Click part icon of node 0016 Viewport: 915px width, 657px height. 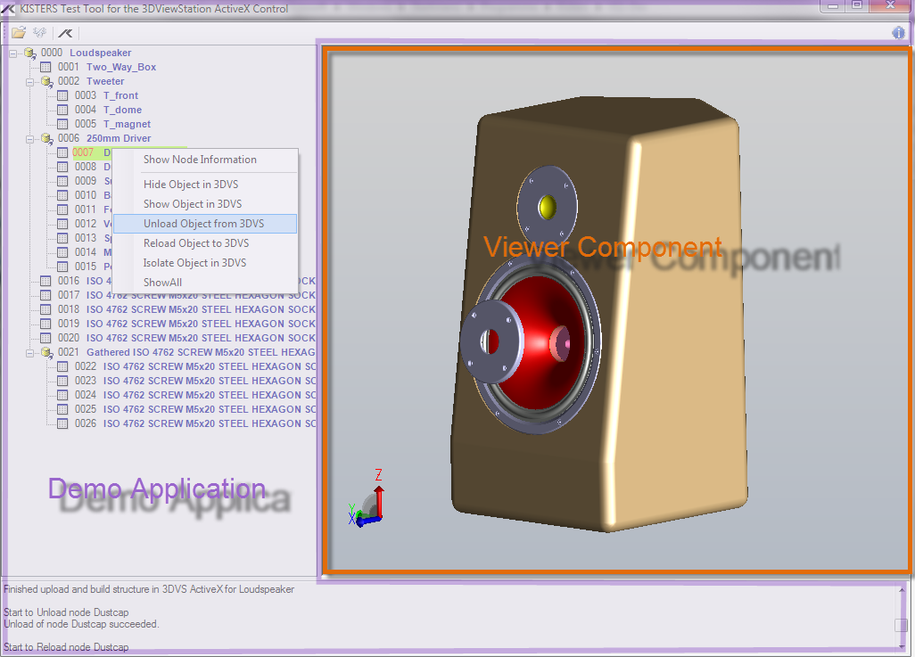point(45,281)
